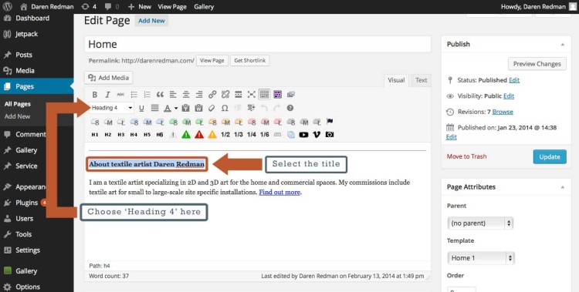Underline the selected text
The height and width of the screenshot is (292, 579).
[141, 108]
